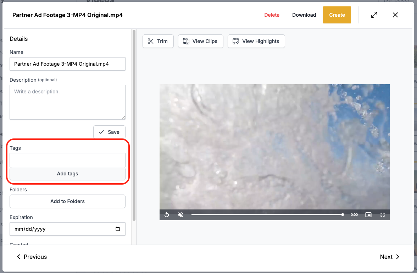Replay the video
This screenshot has height=273, width=417.
click(x=167, y=215)
